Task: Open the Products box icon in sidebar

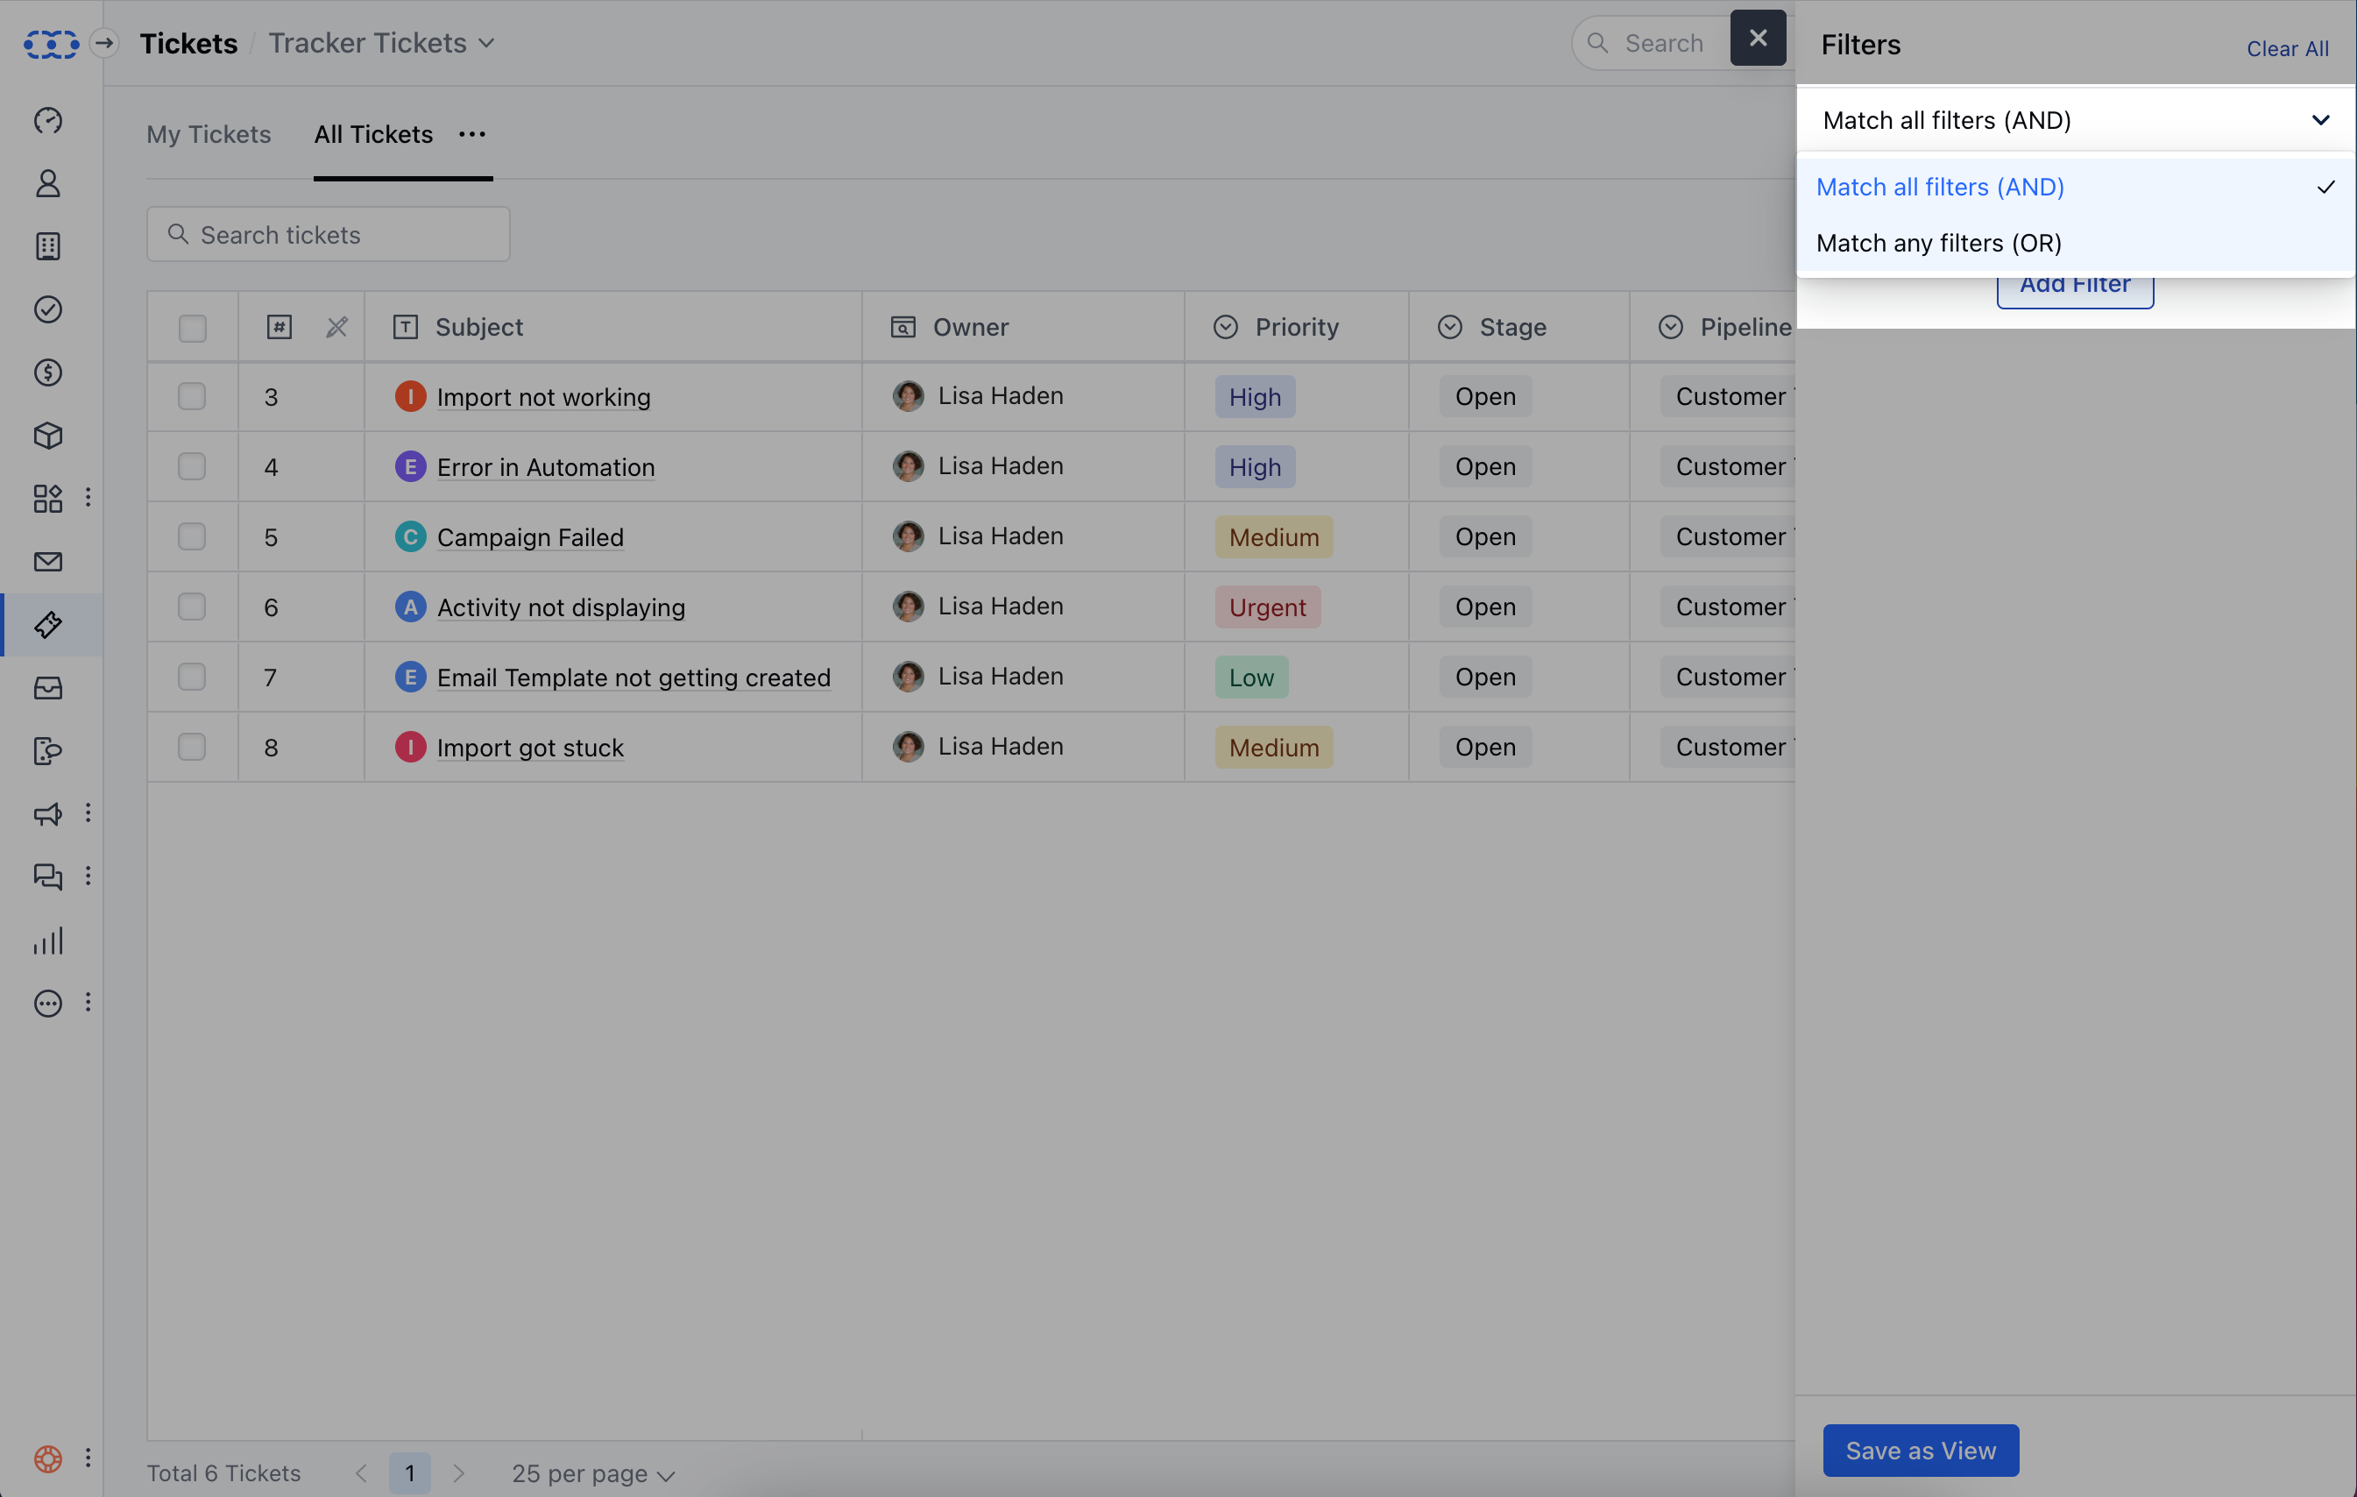Action: (48, 436)
